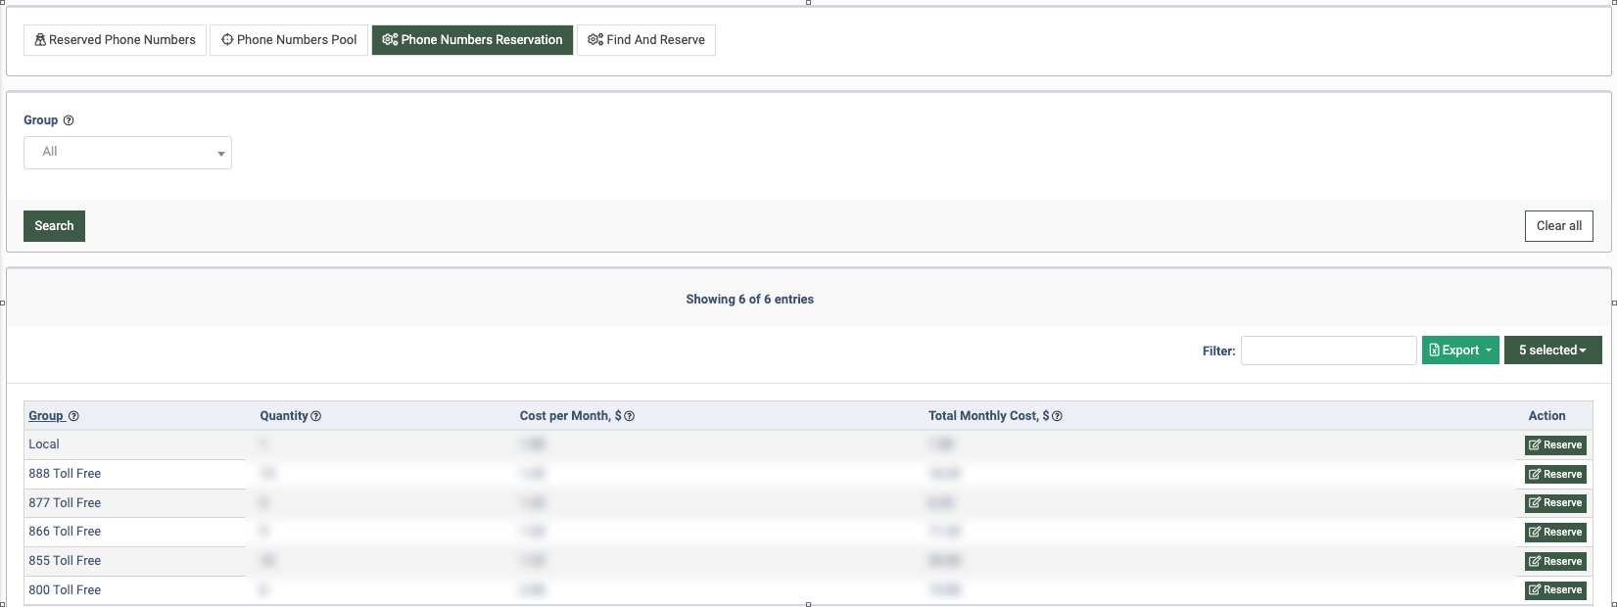Click help icon beside Quantity column header
This screenshot has height=607, width=1617.
[316, 416]
